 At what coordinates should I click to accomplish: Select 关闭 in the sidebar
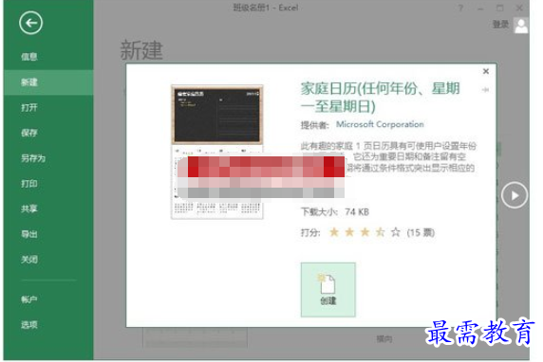coord(29,260)
